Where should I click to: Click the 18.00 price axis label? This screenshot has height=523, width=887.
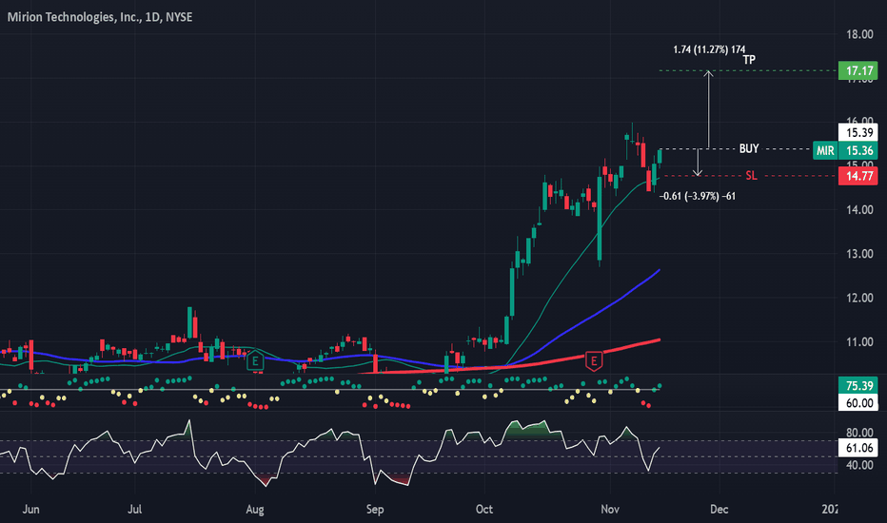859,34
